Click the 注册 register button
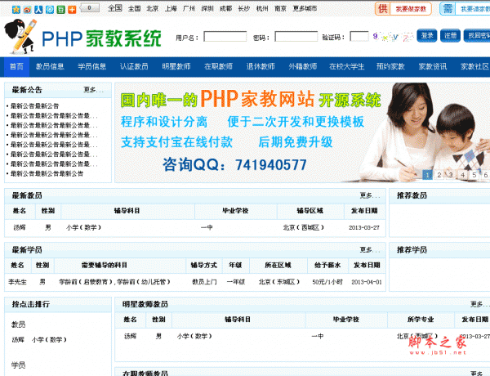Screen dimensions: 490x376 [450, 36]
